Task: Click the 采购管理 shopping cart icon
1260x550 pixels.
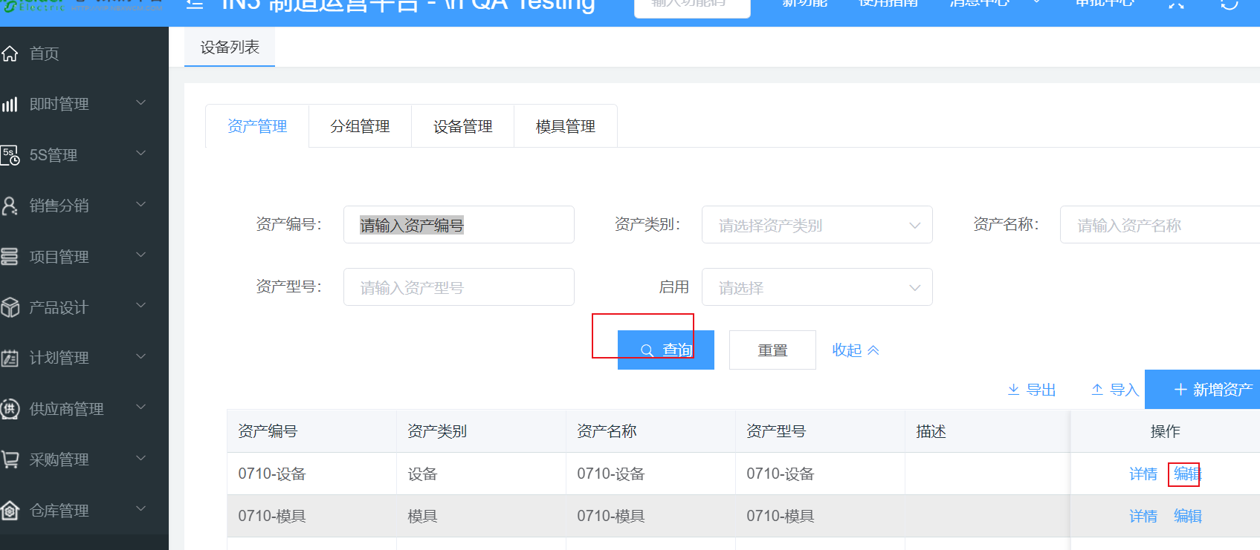Action: [x=10, y=459]
